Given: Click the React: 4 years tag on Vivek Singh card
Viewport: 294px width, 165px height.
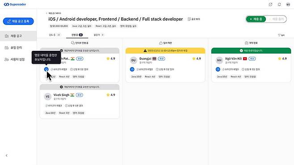Looking at the screenshot, I should coord(64,113).
